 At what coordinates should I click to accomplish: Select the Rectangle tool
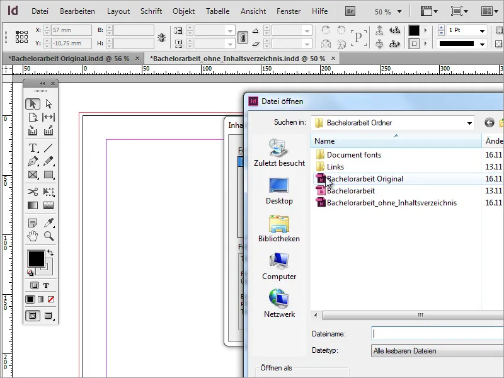pos(49,175)
